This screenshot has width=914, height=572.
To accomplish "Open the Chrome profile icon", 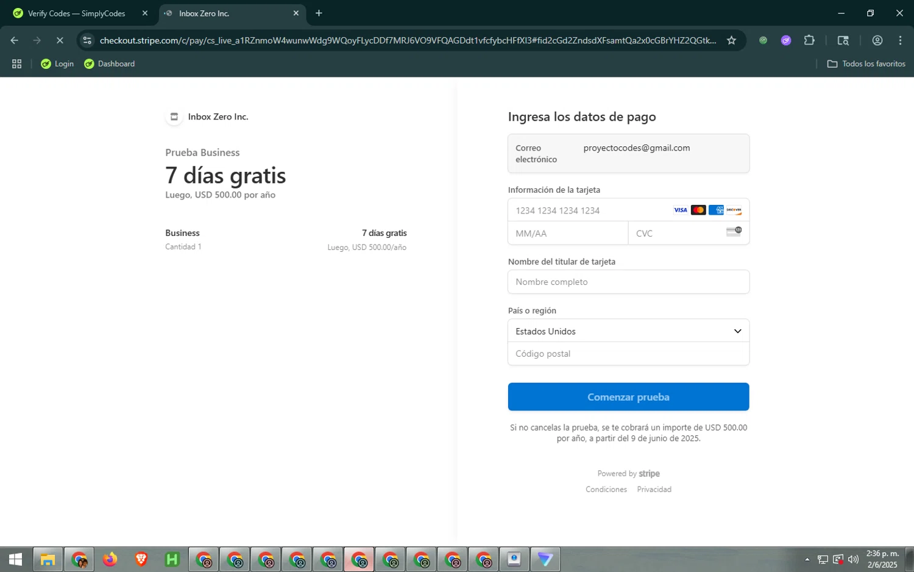I will tap(877, 40).
